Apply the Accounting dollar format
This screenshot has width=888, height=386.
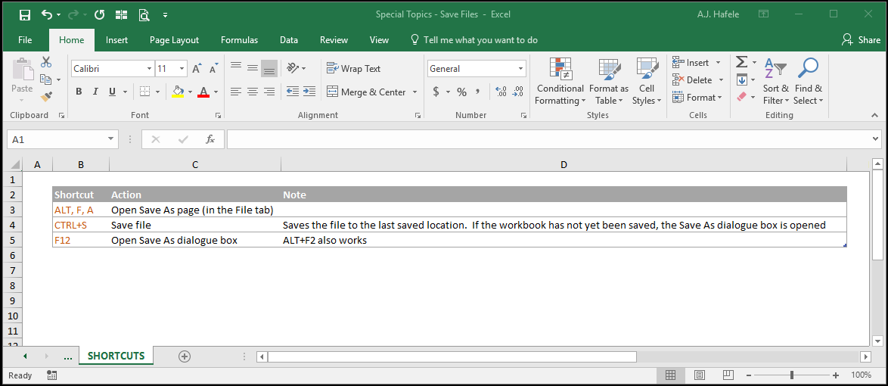[436, 92]
